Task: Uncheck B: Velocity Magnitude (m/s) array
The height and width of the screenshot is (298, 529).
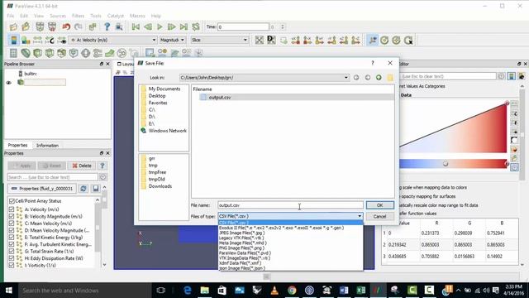Action: point(12,217)
